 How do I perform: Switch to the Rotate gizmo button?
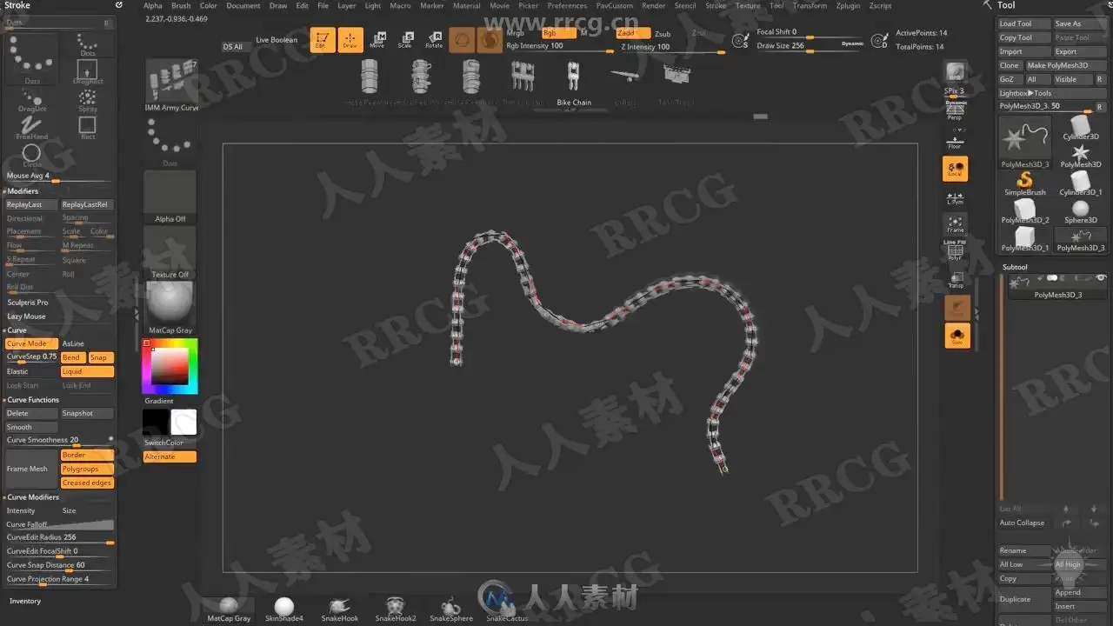click(433, 40)
